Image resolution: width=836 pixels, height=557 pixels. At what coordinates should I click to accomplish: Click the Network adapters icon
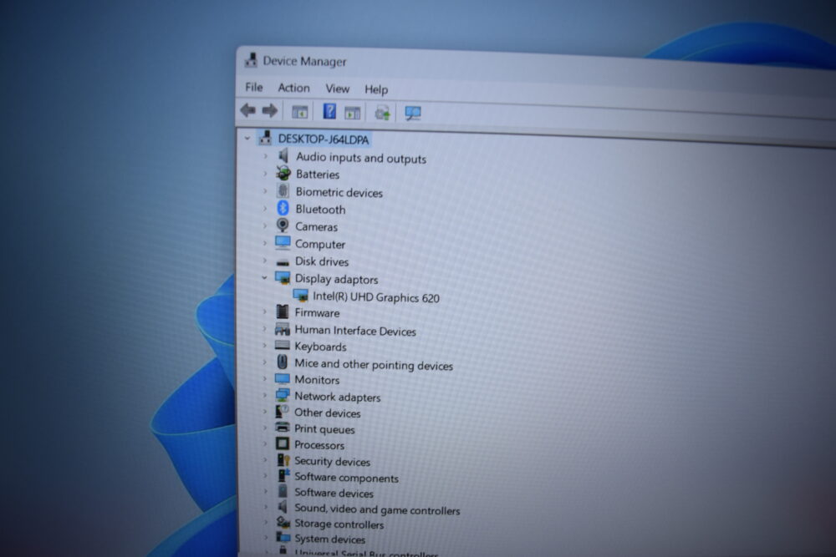282,396
